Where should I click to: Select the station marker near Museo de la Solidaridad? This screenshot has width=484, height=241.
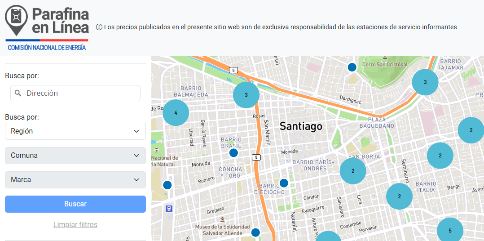coord(255,232)
